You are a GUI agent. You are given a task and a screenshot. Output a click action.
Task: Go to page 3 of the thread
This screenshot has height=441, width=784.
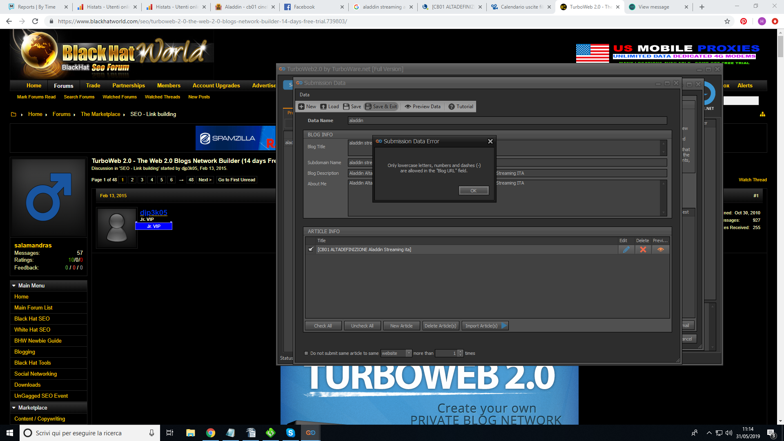pos(142,180)
